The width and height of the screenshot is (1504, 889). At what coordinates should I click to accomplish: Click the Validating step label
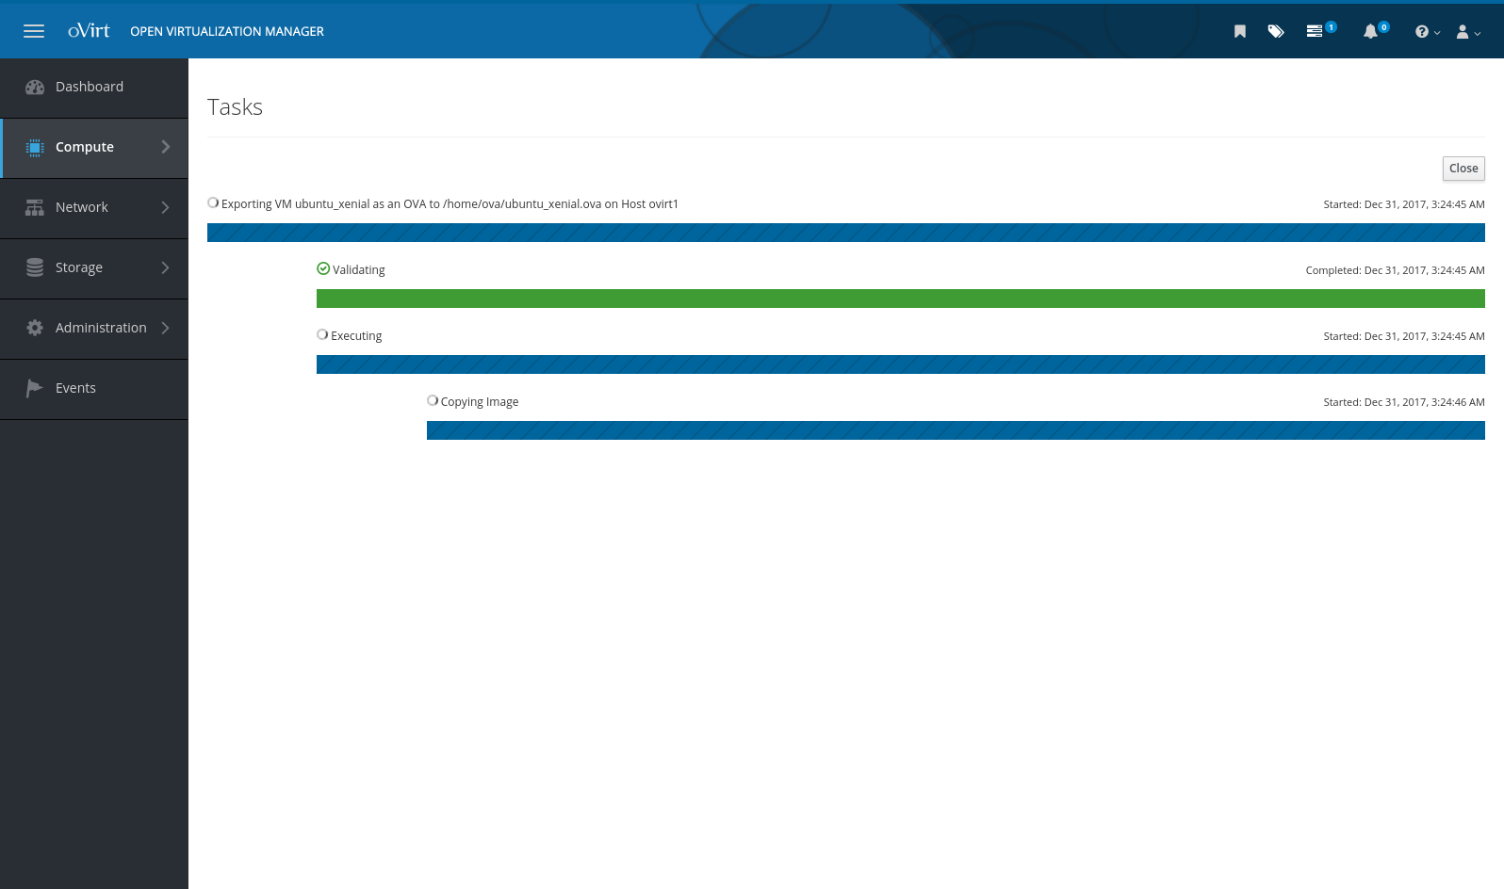[x=359, y=270]
